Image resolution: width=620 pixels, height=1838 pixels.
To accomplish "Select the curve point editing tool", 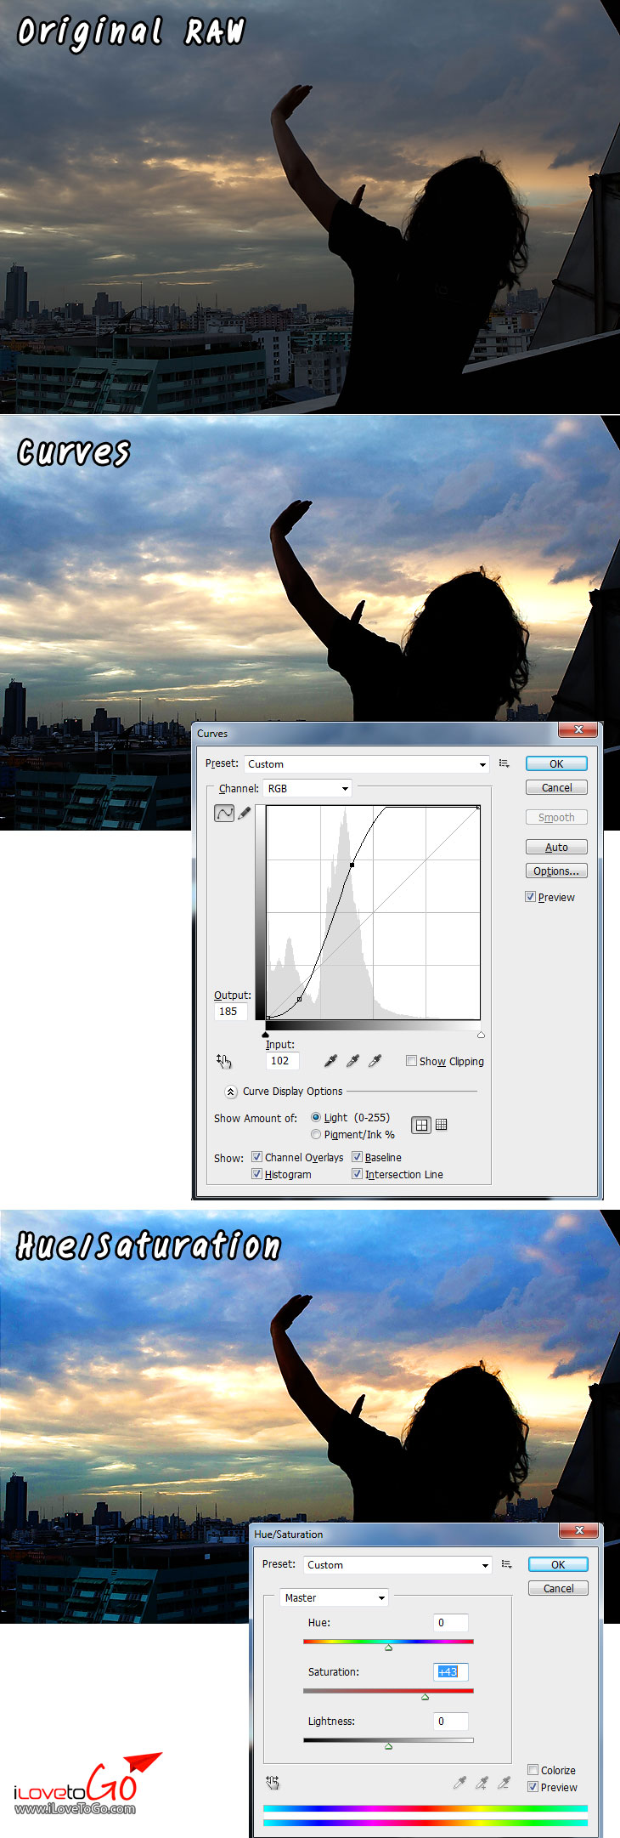I will (224, 814).
